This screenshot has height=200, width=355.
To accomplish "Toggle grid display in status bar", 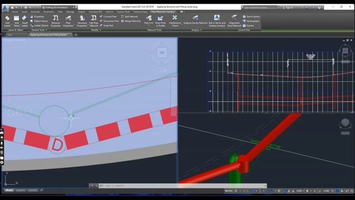I will 236,191.
